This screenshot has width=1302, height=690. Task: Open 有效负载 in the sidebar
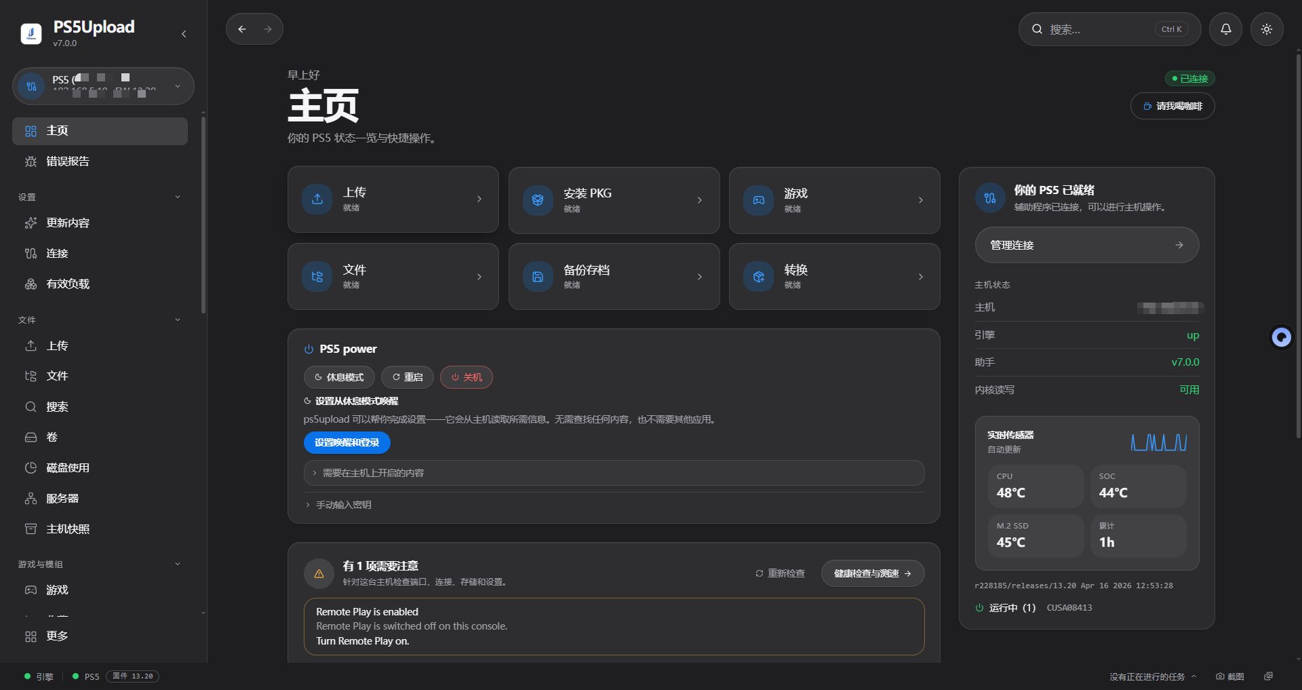point(100,284)
